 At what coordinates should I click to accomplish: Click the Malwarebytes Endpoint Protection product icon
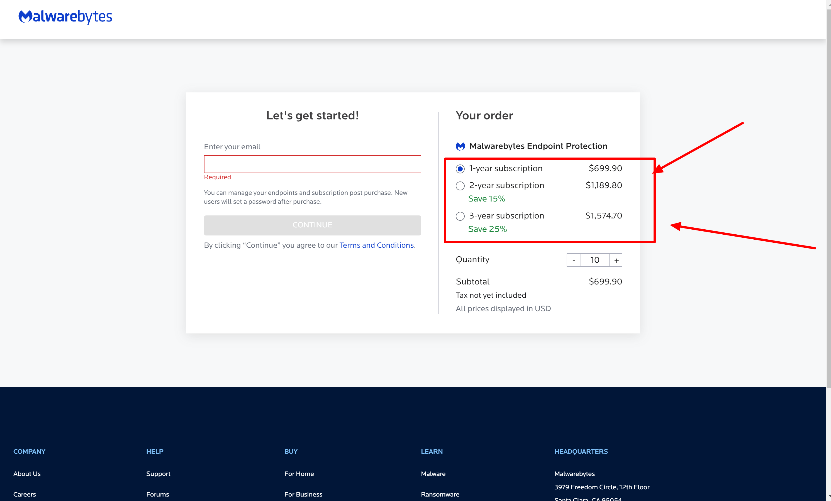click(460, 146)
